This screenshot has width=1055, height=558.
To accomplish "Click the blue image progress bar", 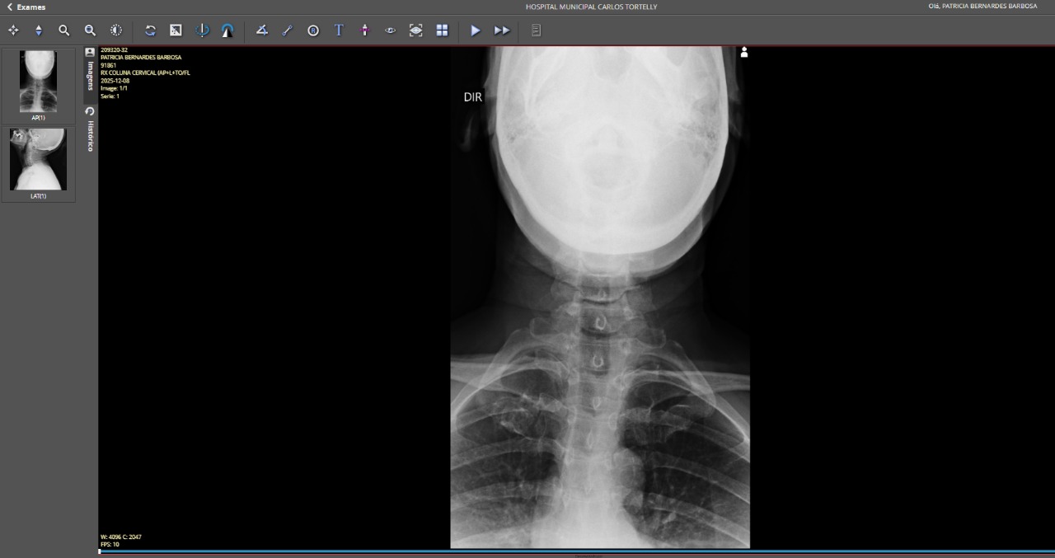I will pos(527,551).
